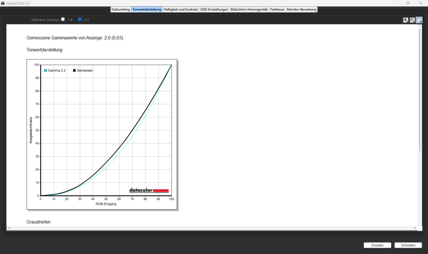
Task: Click the Spyder5Elite app icon in title bar
Action: (x=3, y=3)
